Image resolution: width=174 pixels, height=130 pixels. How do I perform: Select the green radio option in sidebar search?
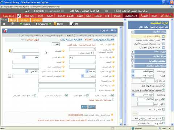pyautogui.click(x=163, y=90)
